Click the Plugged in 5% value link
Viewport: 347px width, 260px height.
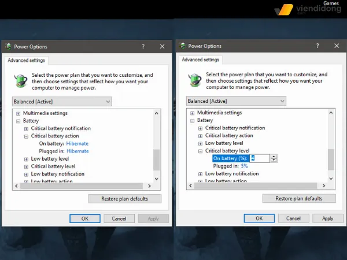pyautogui.click(x=244, y=166)
